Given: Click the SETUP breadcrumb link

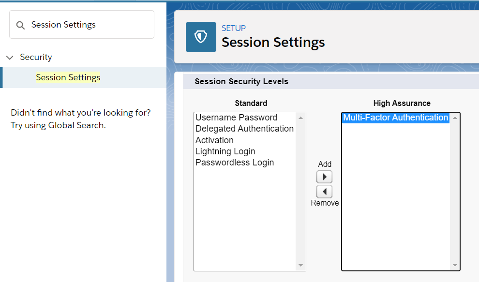Looking at the screenshot, I should (x=234, y=28).
